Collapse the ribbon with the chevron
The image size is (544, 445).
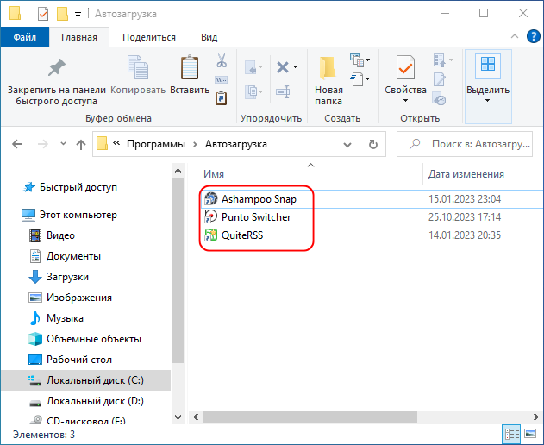point(515,36)
